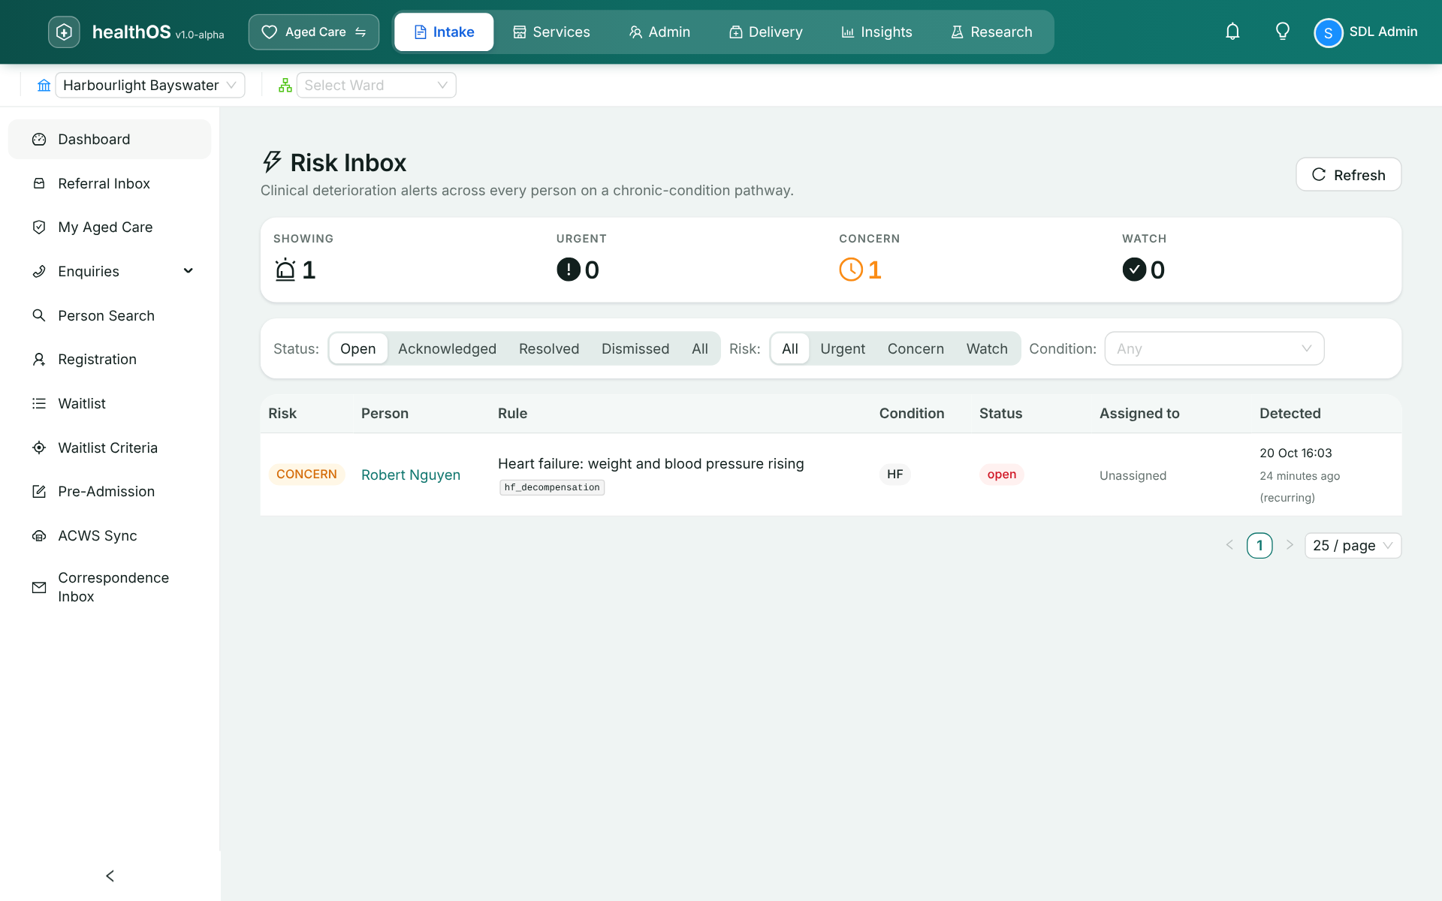This screenshot has width=1442, height=901.
Task: Open the SDL Admin avatar
Action: pyautogui.click(x=1328, y=32)
